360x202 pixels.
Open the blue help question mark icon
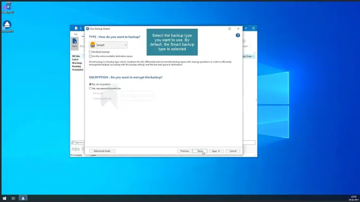coord(238,35)
